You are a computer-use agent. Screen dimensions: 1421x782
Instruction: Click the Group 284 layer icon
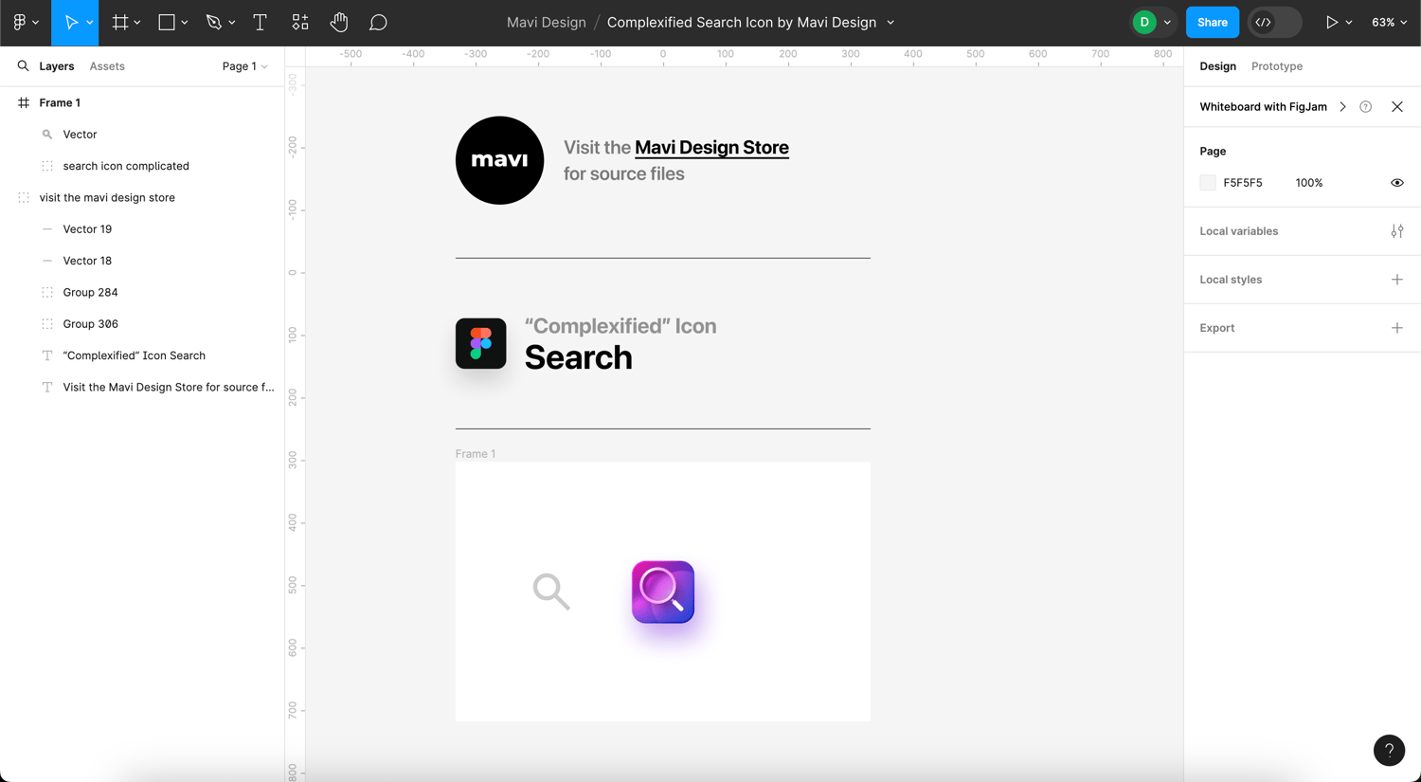(47, 293)
